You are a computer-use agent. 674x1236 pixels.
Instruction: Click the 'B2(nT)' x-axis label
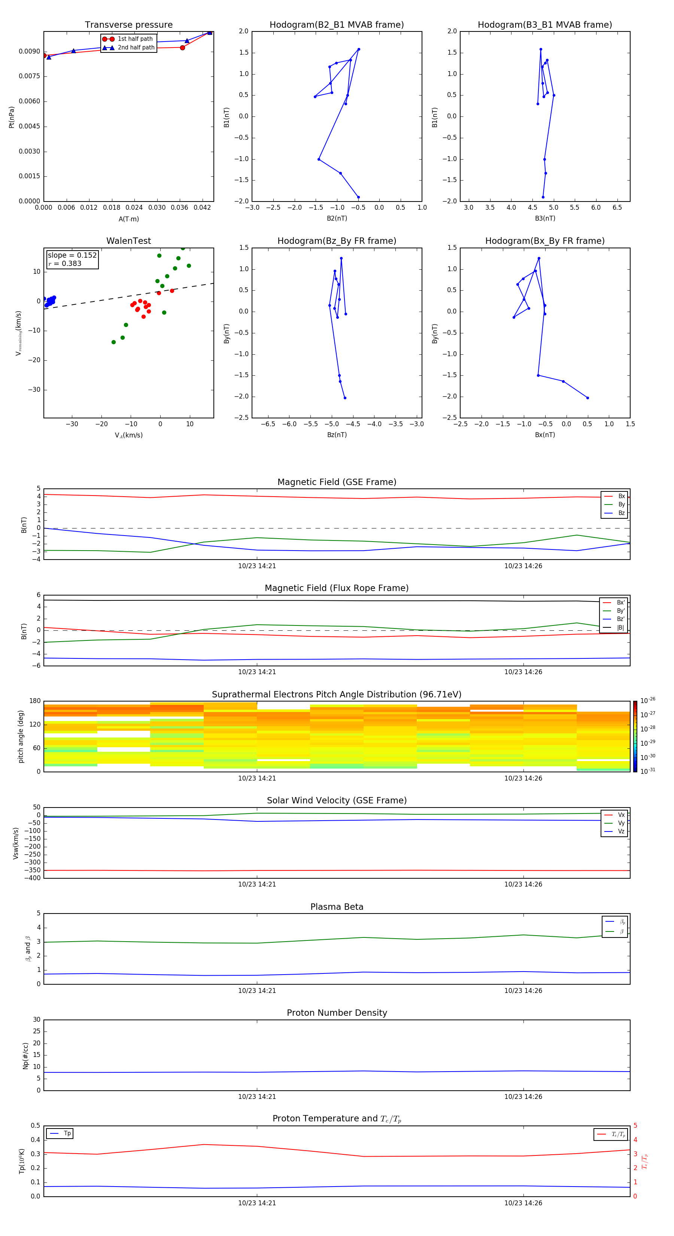[337, 218]
